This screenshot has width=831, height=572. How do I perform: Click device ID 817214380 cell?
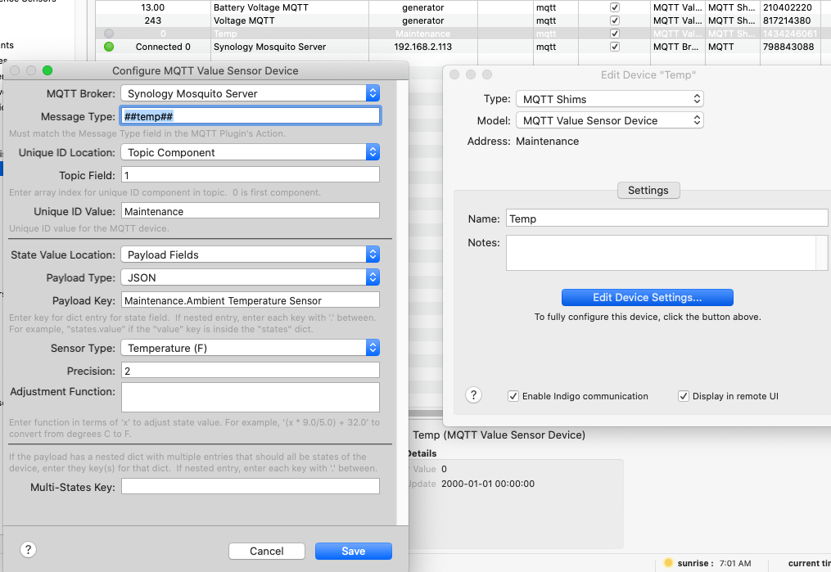coord(787,20)
